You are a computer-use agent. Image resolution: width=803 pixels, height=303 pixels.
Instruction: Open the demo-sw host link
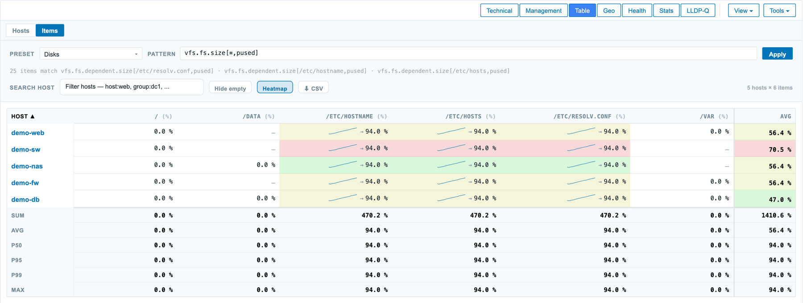coord(26,149)
